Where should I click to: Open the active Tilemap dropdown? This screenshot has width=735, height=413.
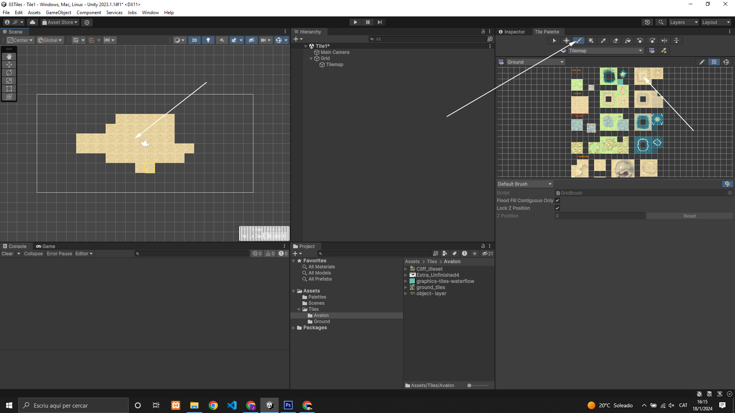(605, 50)
